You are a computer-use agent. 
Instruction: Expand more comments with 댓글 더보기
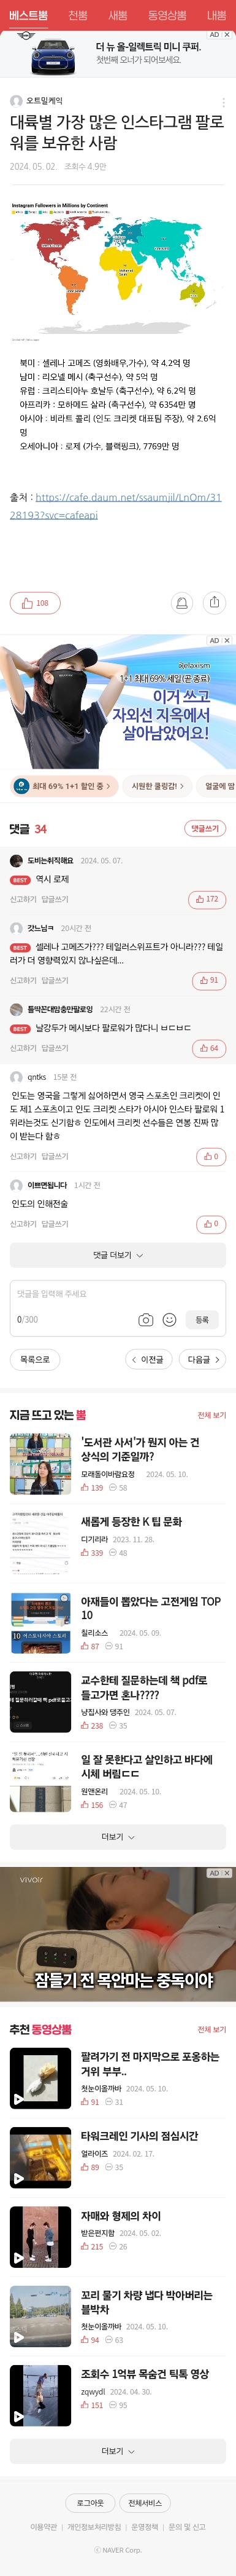[118, 1255]
